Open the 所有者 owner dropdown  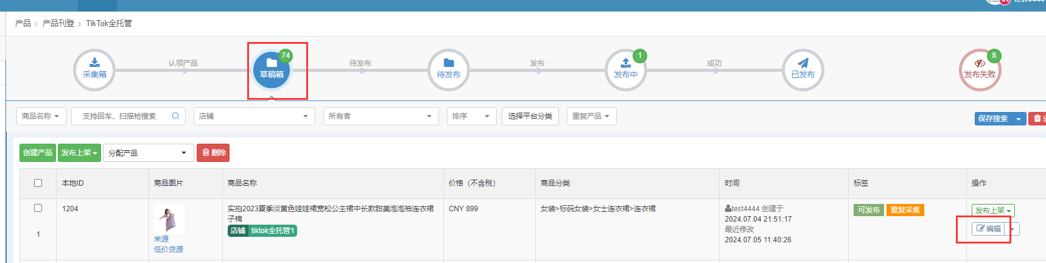point(381,116)
